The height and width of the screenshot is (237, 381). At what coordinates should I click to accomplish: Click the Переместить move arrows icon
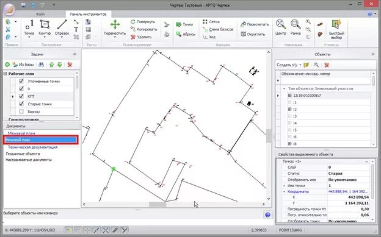coord(115,24)
